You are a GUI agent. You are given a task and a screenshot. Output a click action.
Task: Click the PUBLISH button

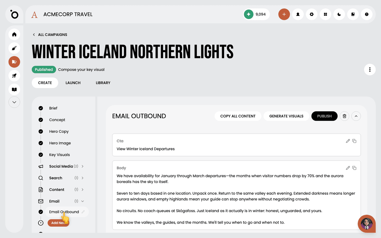324,116
